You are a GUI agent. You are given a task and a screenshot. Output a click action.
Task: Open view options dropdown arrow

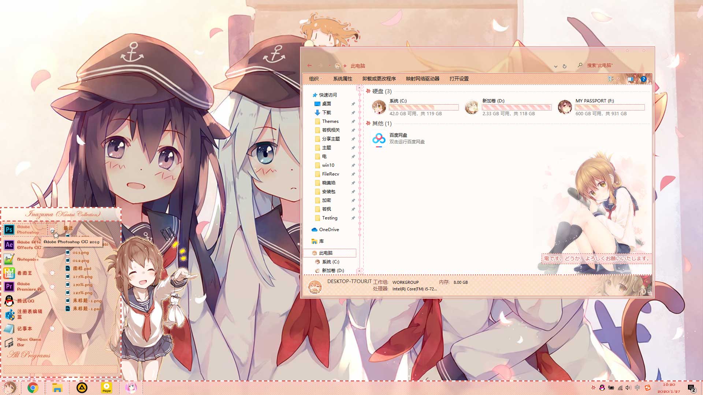click(618, 79)
